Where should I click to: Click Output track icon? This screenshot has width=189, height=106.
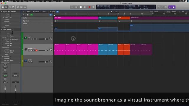point(26,61)
